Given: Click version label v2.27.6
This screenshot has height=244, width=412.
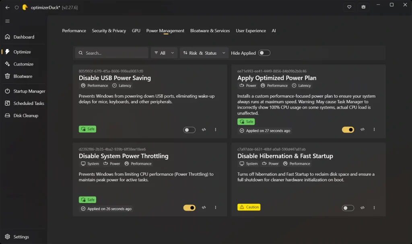Looking at the screenshot, I should 70,7.
